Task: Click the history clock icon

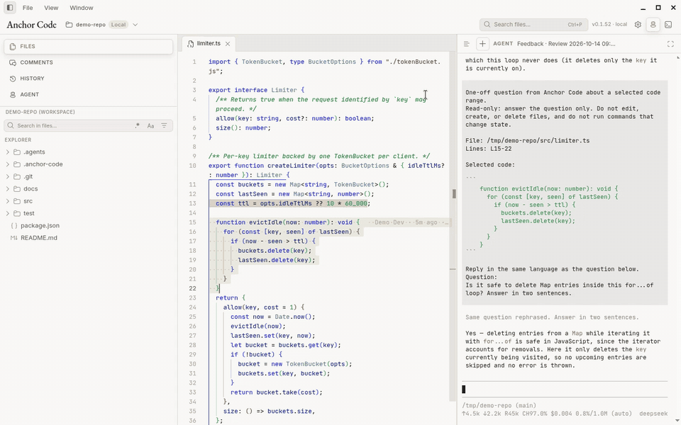Action: 13,79
